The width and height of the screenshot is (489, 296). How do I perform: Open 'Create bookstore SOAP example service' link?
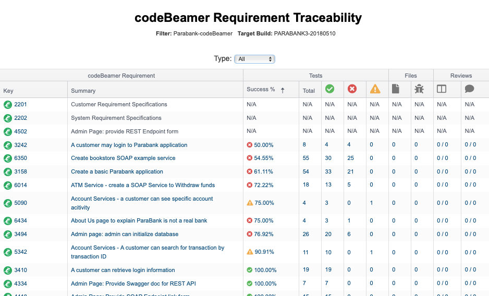tap(123, 158)
